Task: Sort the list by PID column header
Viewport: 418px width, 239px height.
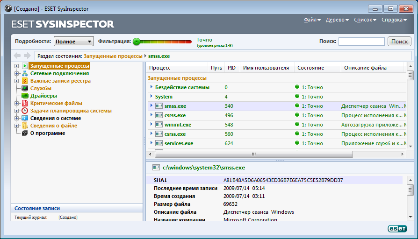Action: [x=231, y=68]
